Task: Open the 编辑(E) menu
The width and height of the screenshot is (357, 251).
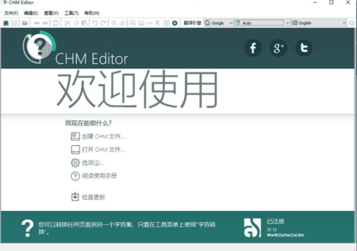Action: click(x=31, y=13)
